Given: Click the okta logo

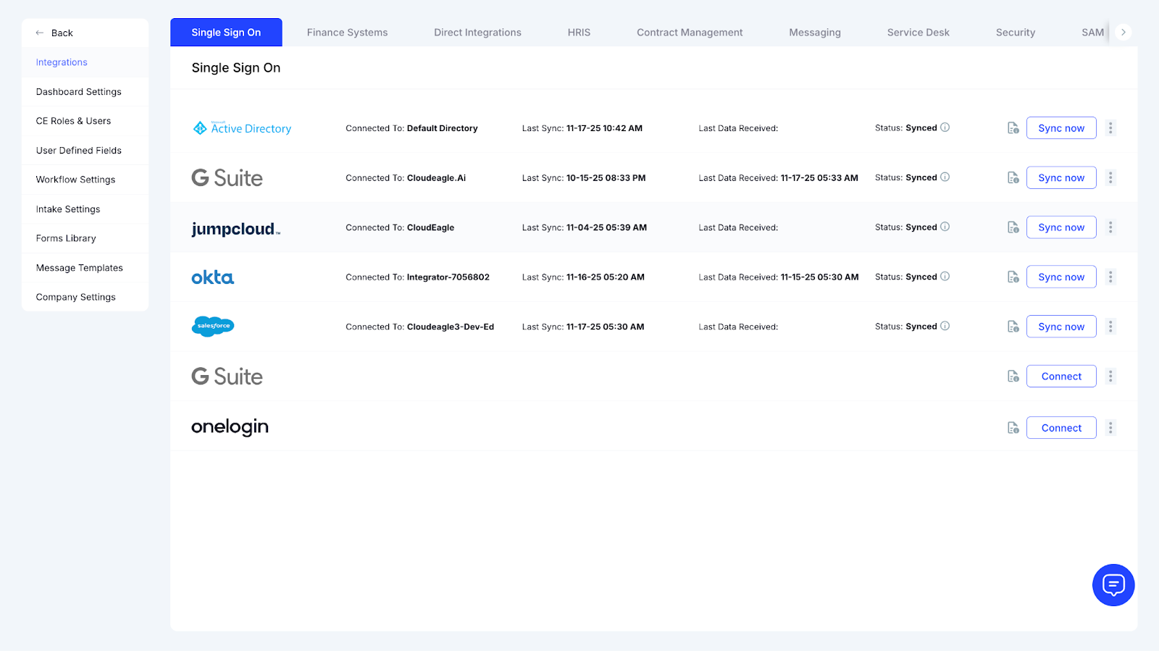Looking at the screenshot, I should tap(213, 277).
